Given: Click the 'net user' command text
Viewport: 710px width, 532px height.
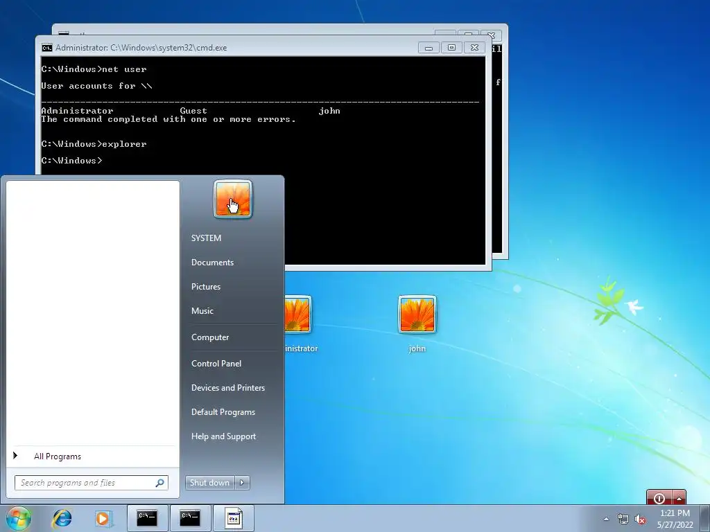Looking at the screenshot, I should (124, 69).
